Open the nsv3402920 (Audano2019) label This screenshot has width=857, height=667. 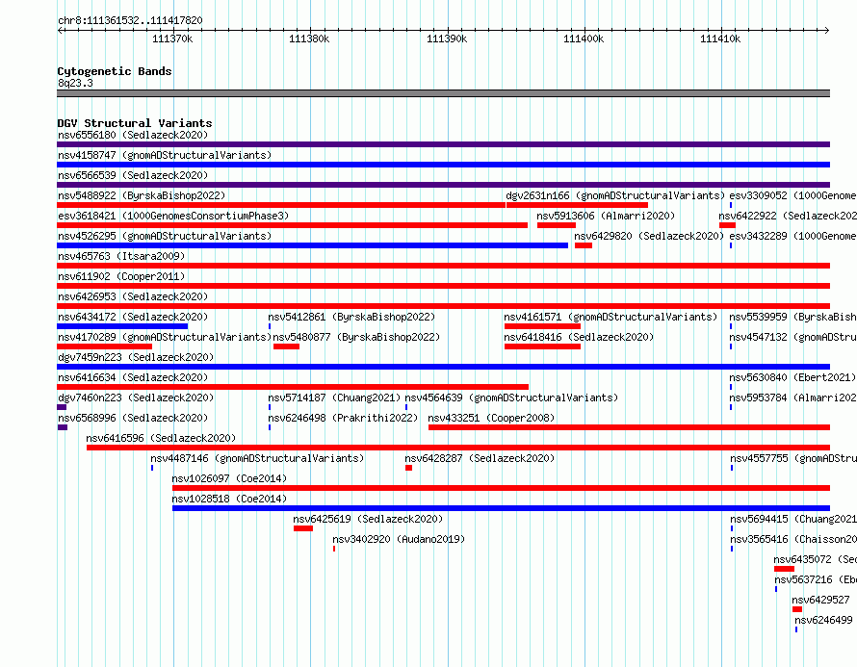click(x=399, y=539)
